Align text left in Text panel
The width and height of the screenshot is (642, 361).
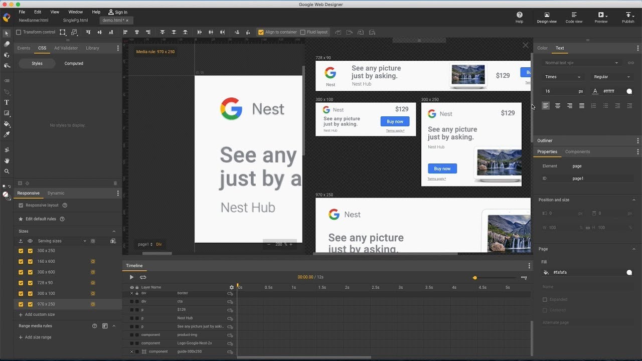click(546, 106)
